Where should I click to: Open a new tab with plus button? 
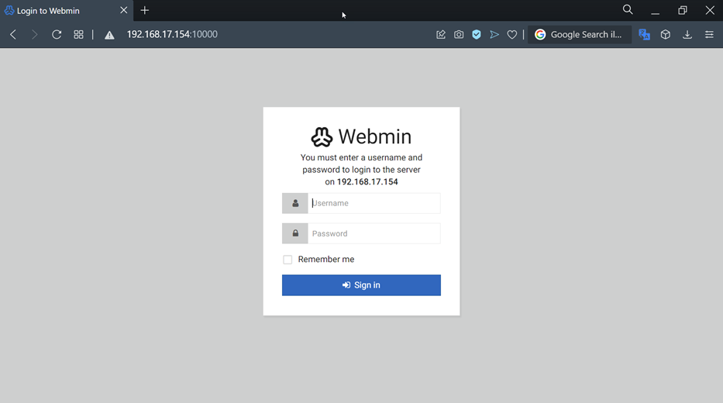coord(145,11)
